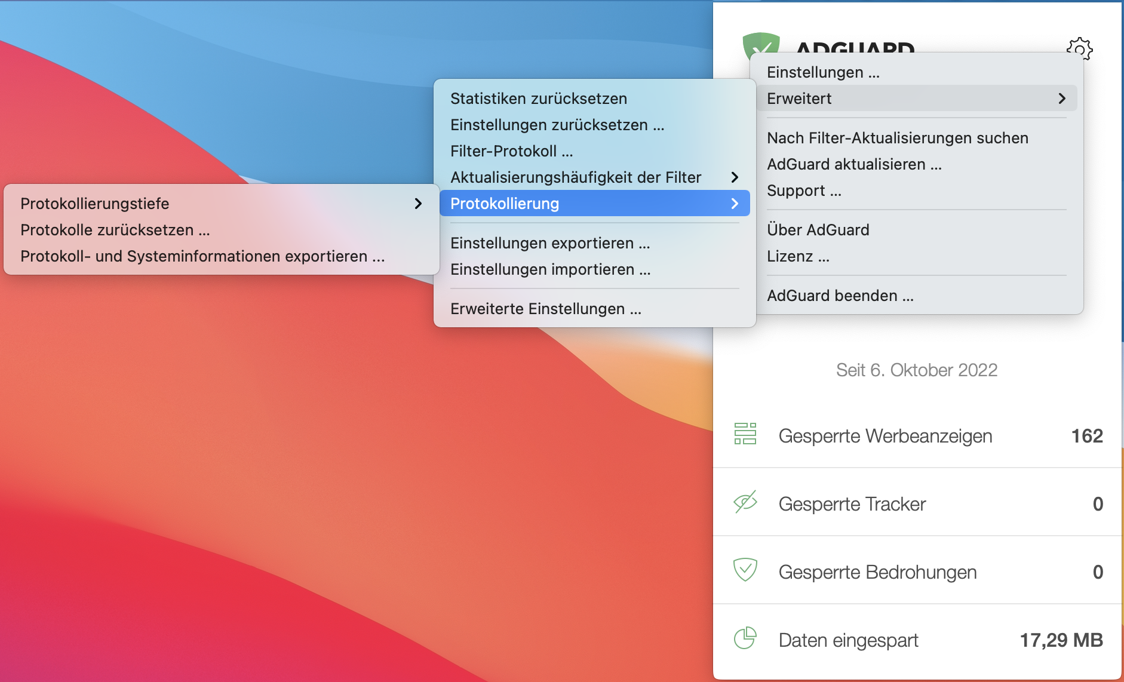
Task: Click the Gesperrte Bedrohungen count 0
Action: pyautogui.click(x=1098, y=572)
